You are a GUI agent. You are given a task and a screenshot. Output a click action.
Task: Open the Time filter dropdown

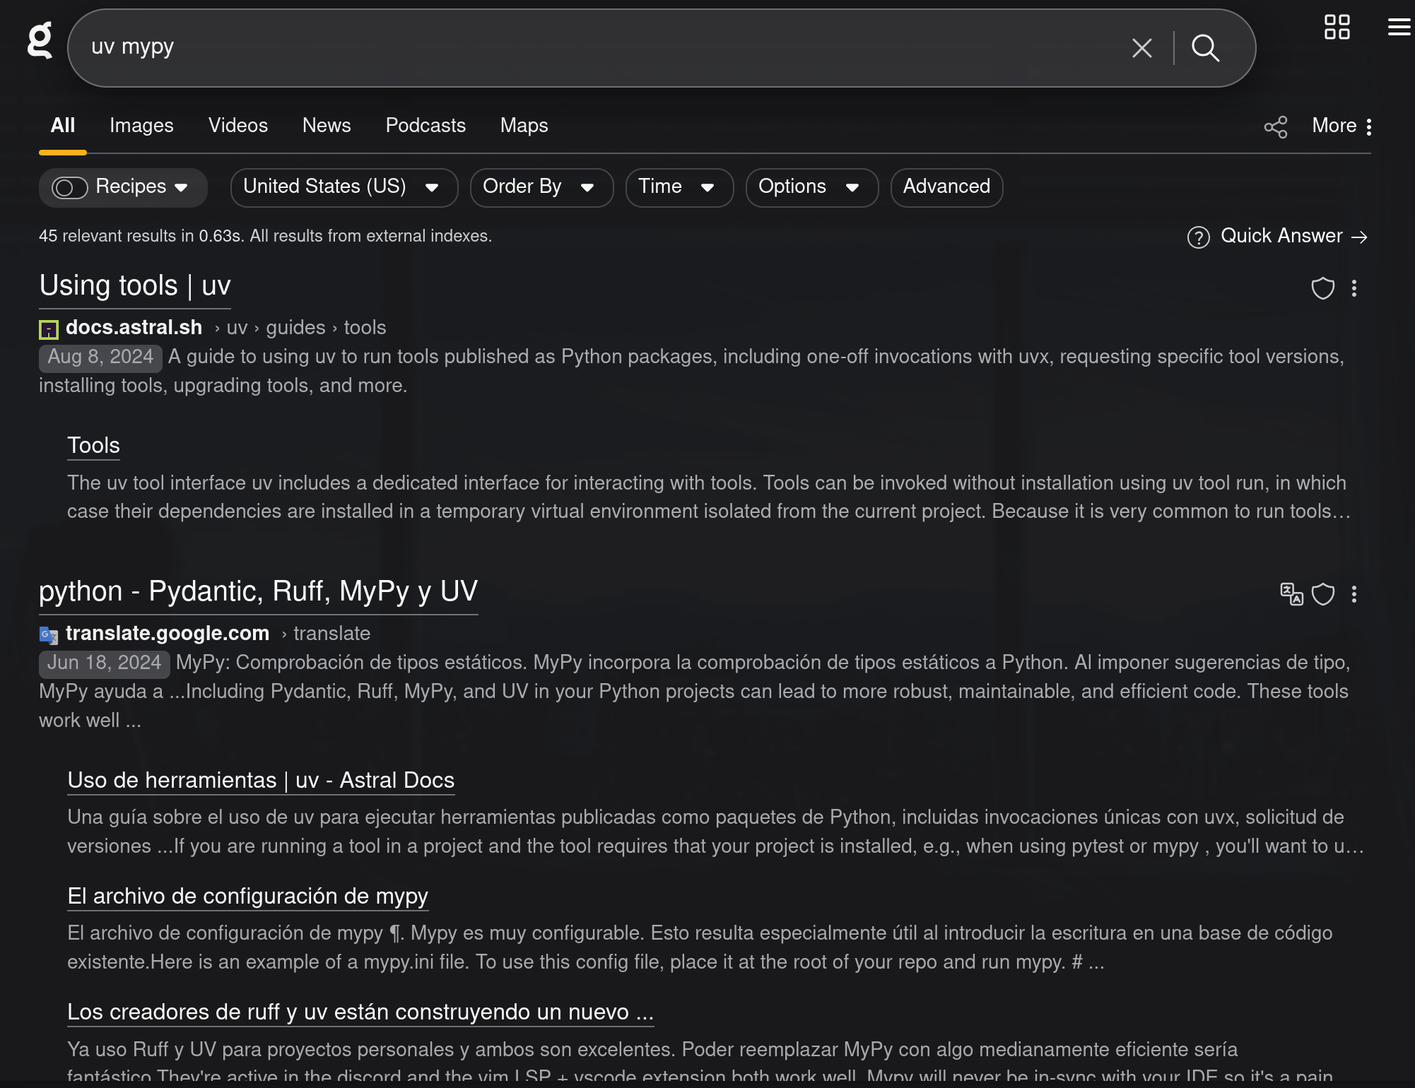pos(679,187)
